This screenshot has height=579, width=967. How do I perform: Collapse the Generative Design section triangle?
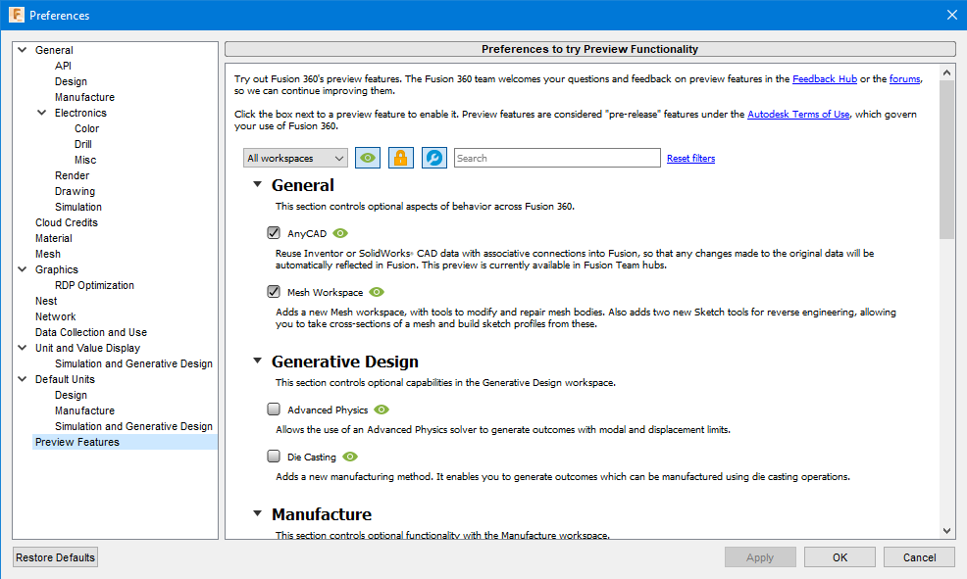click(258, 361)
